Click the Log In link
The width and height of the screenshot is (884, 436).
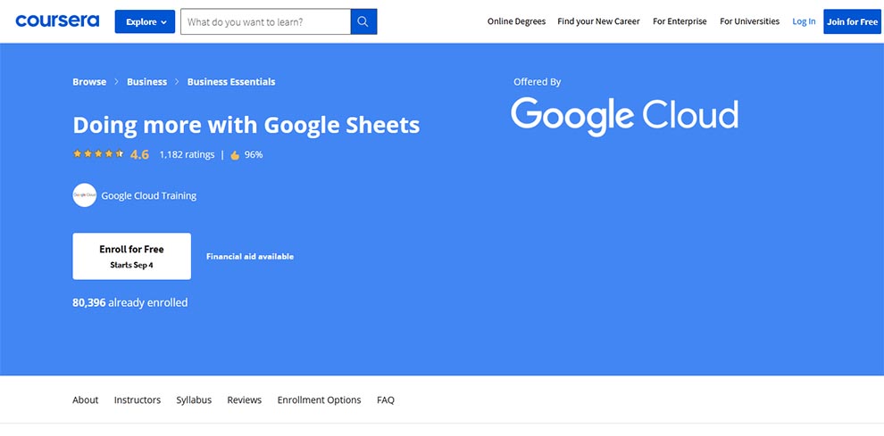pyautogui.click(x=804, y=21)
